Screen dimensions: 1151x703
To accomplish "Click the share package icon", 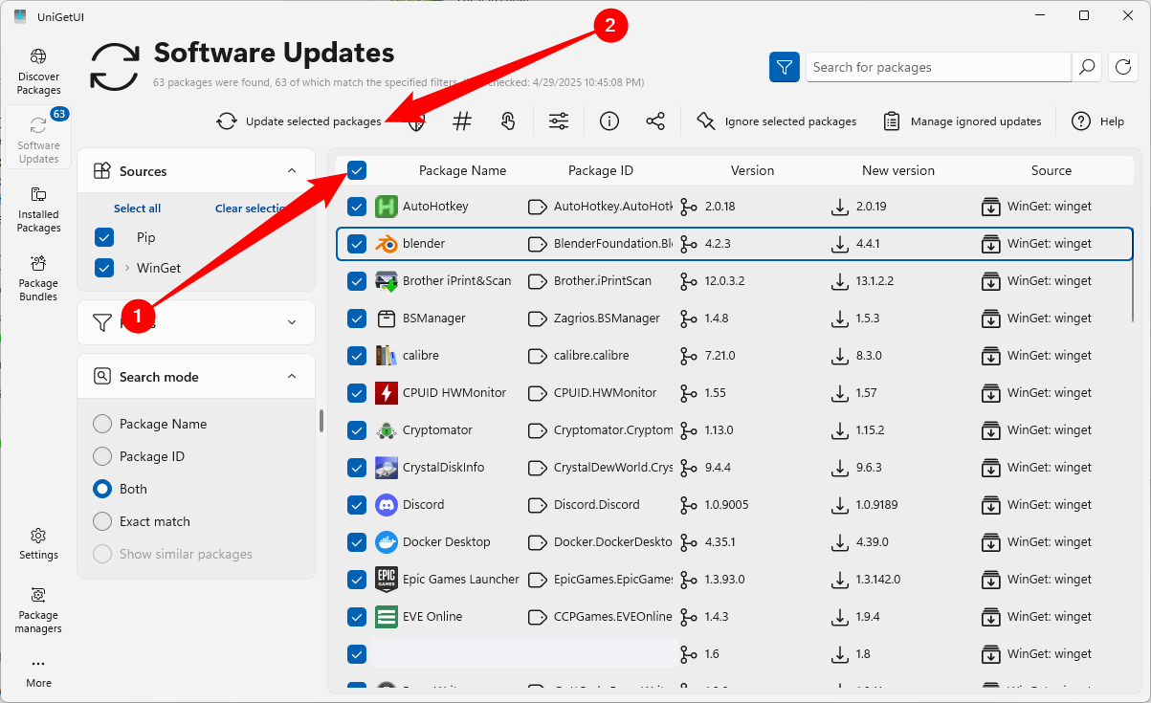I will point(655,121).
